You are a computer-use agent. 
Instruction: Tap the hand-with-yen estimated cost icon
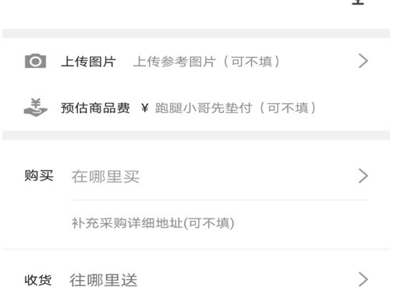pos(36,108)
